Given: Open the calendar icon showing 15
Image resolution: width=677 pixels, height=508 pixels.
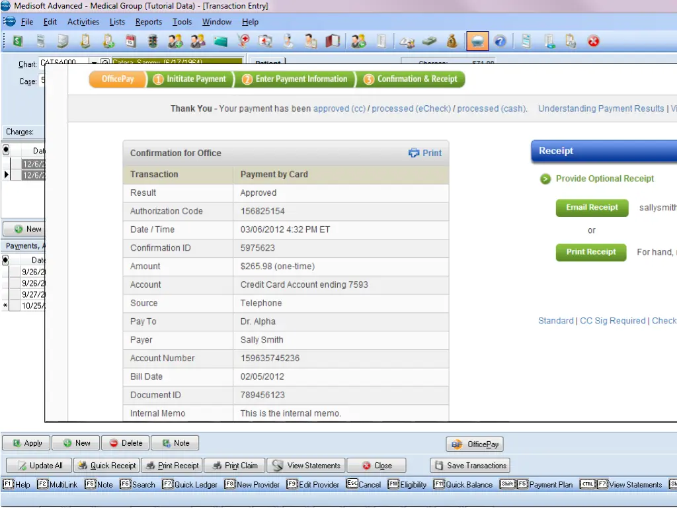Looking at the screenshot, I should [131, 41].
